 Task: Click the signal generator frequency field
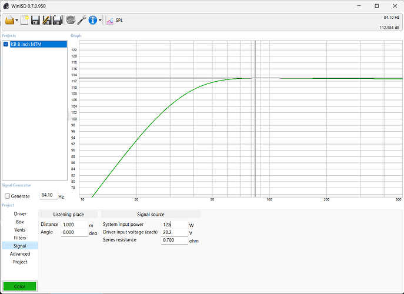tap(48, 195)
